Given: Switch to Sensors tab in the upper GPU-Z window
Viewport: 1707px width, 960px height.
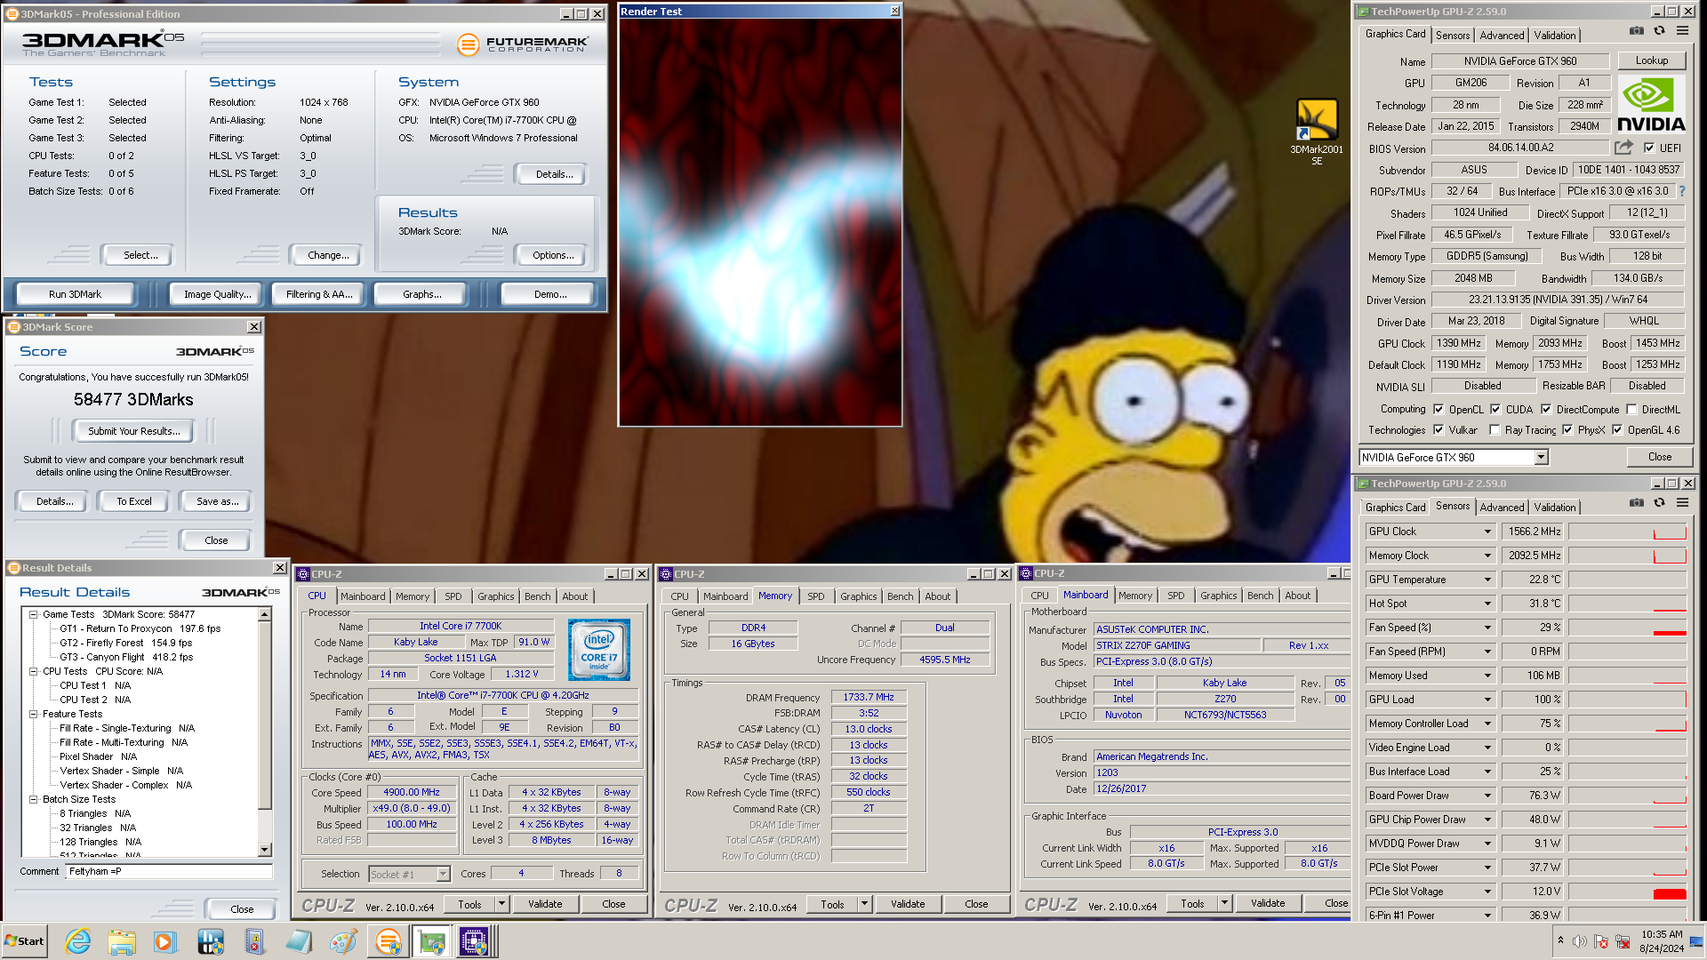Looking at the screenshot, I should [1453, 36].
